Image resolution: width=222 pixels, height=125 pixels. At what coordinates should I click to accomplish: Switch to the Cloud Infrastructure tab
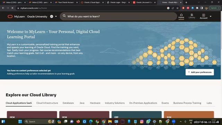[47, 103]
